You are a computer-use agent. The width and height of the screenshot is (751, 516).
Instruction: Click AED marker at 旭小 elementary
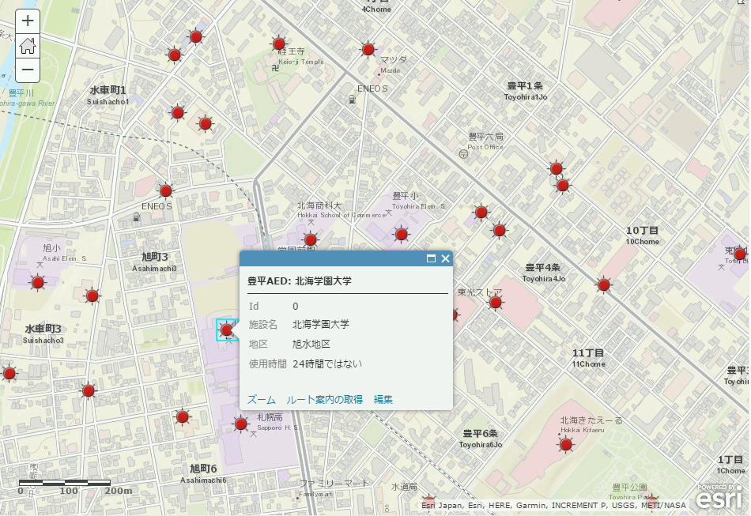pos(37,282)
